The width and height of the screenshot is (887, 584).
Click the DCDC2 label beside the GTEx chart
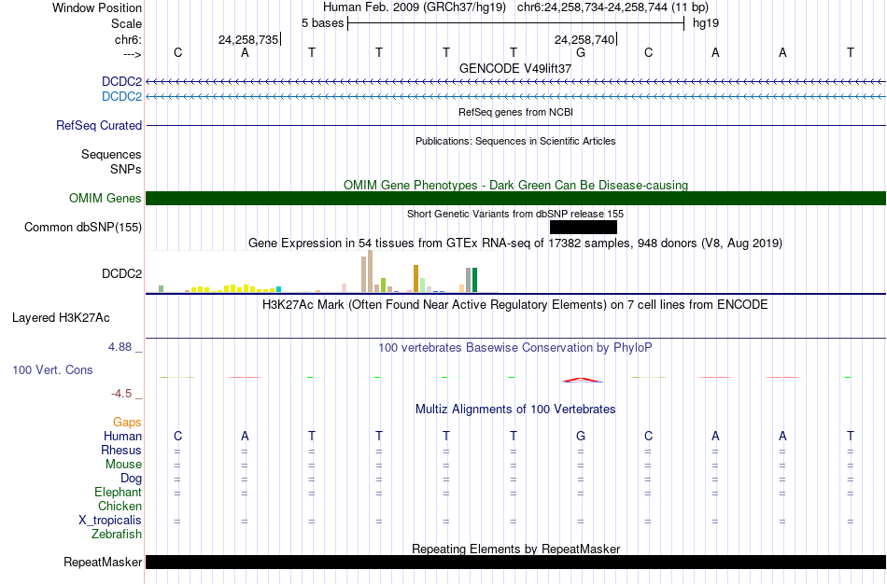[x=121, y=273]
